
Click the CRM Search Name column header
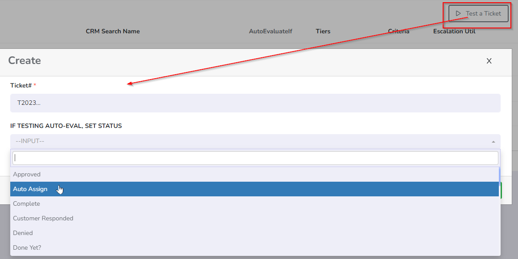113,32
